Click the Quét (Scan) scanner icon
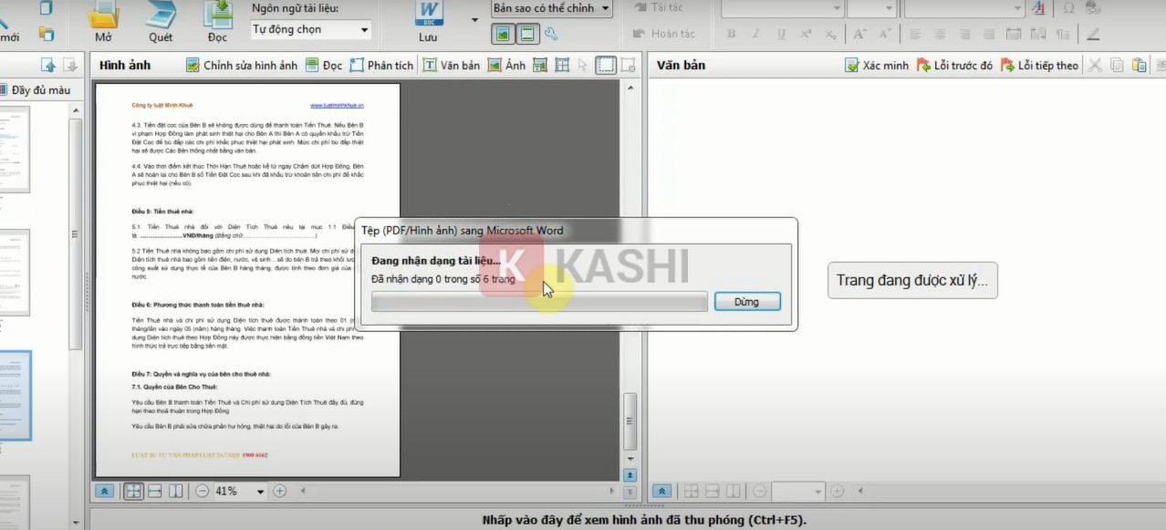 (161, 16)
